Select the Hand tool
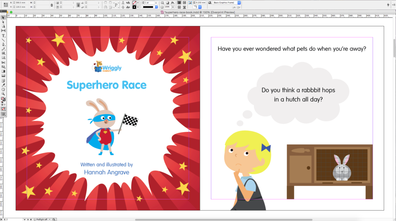This screenshot has height=221, width=396. coord(3,89)
